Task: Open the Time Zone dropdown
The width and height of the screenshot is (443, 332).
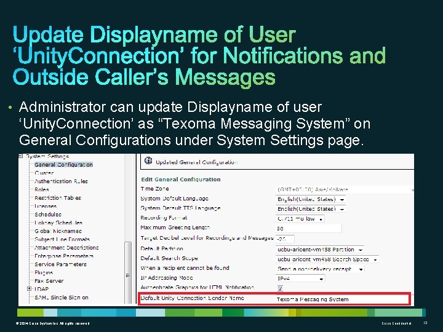Action: 345,189
